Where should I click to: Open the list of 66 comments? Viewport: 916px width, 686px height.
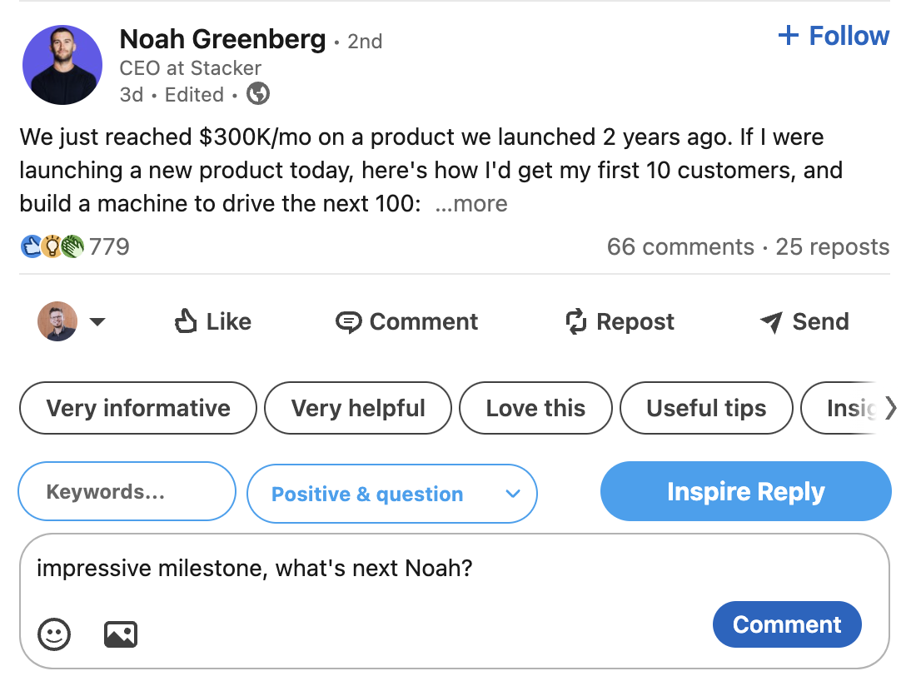[680, 246]
